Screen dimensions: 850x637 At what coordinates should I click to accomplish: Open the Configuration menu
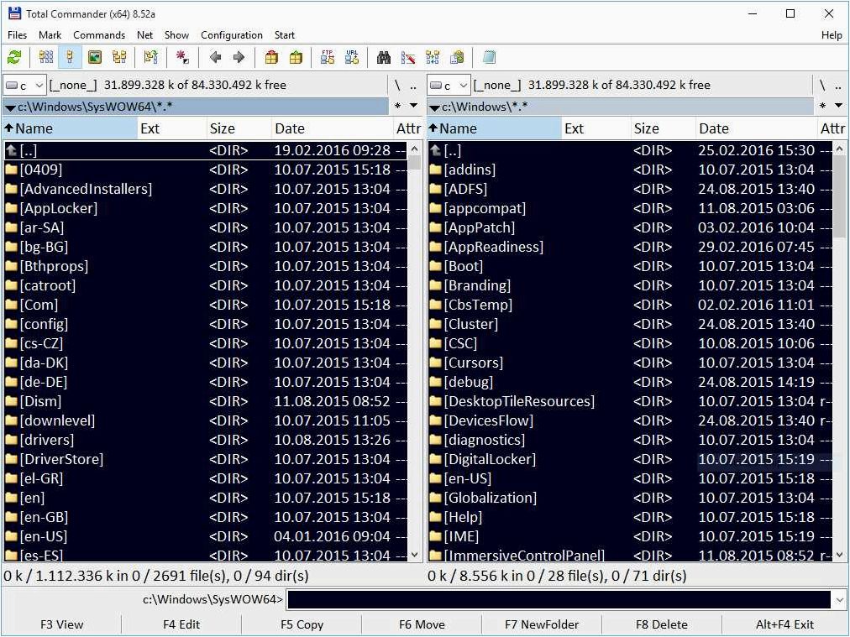coord(232,35)
